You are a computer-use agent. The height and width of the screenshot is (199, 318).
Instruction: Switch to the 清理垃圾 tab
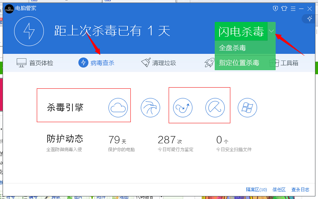[159, 63]
